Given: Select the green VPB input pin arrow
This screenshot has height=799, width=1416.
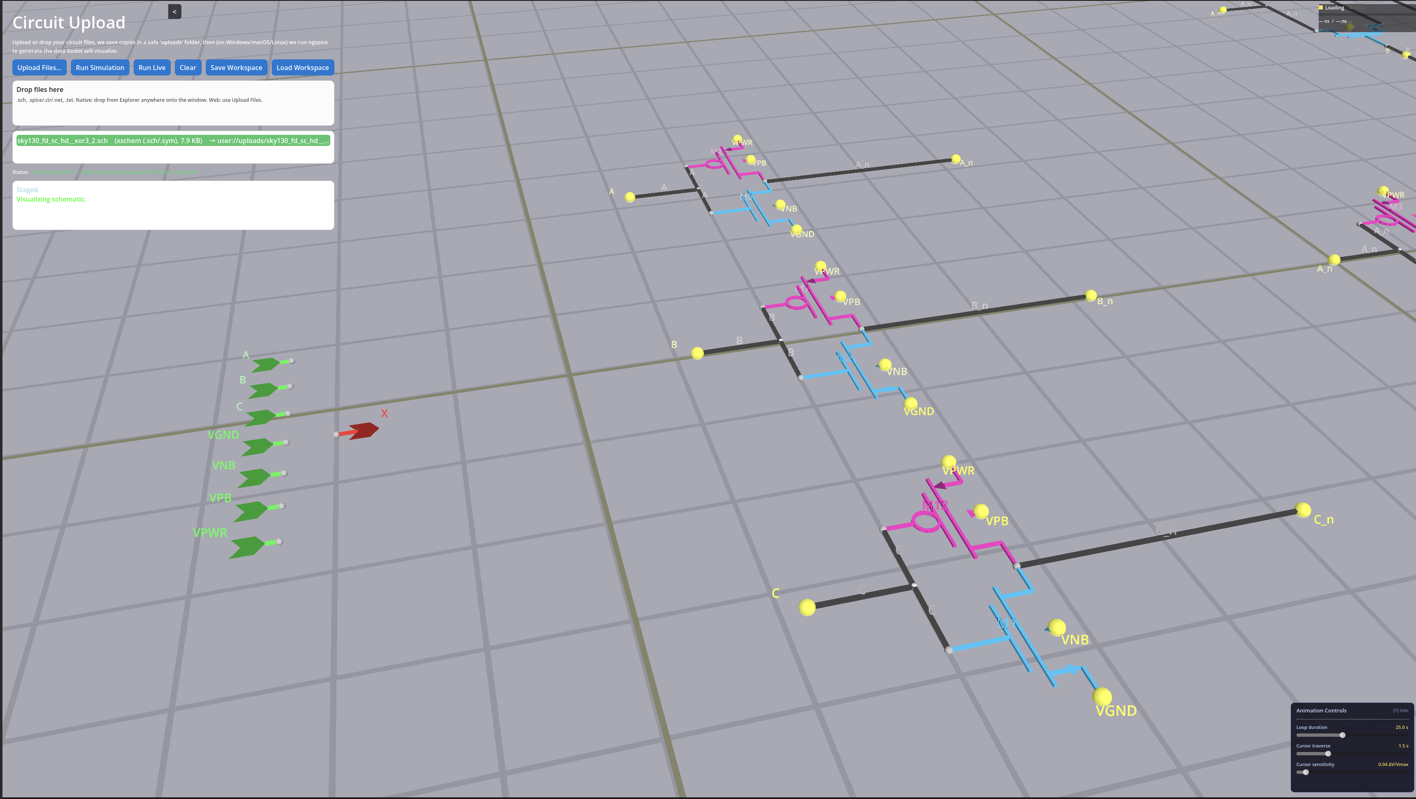Looking at the screenshot, I should coord(251,511).
